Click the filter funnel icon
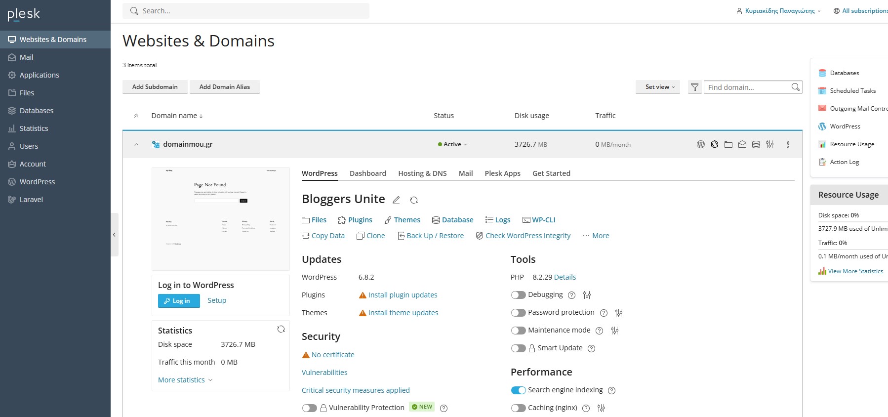This screenshot has height=417, width=888. click(694, 87)
